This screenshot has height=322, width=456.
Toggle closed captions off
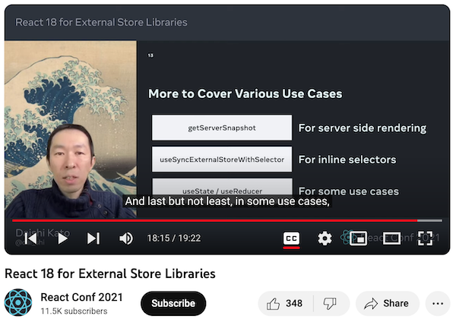[291, 238]
